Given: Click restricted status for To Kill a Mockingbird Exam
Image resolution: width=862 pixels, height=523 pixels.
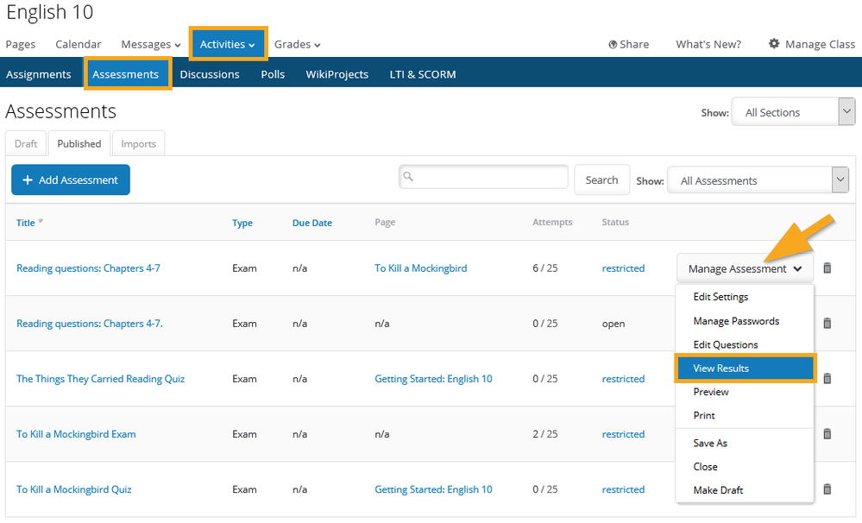Looking at the screenshot, I should (x=623, y=434).
